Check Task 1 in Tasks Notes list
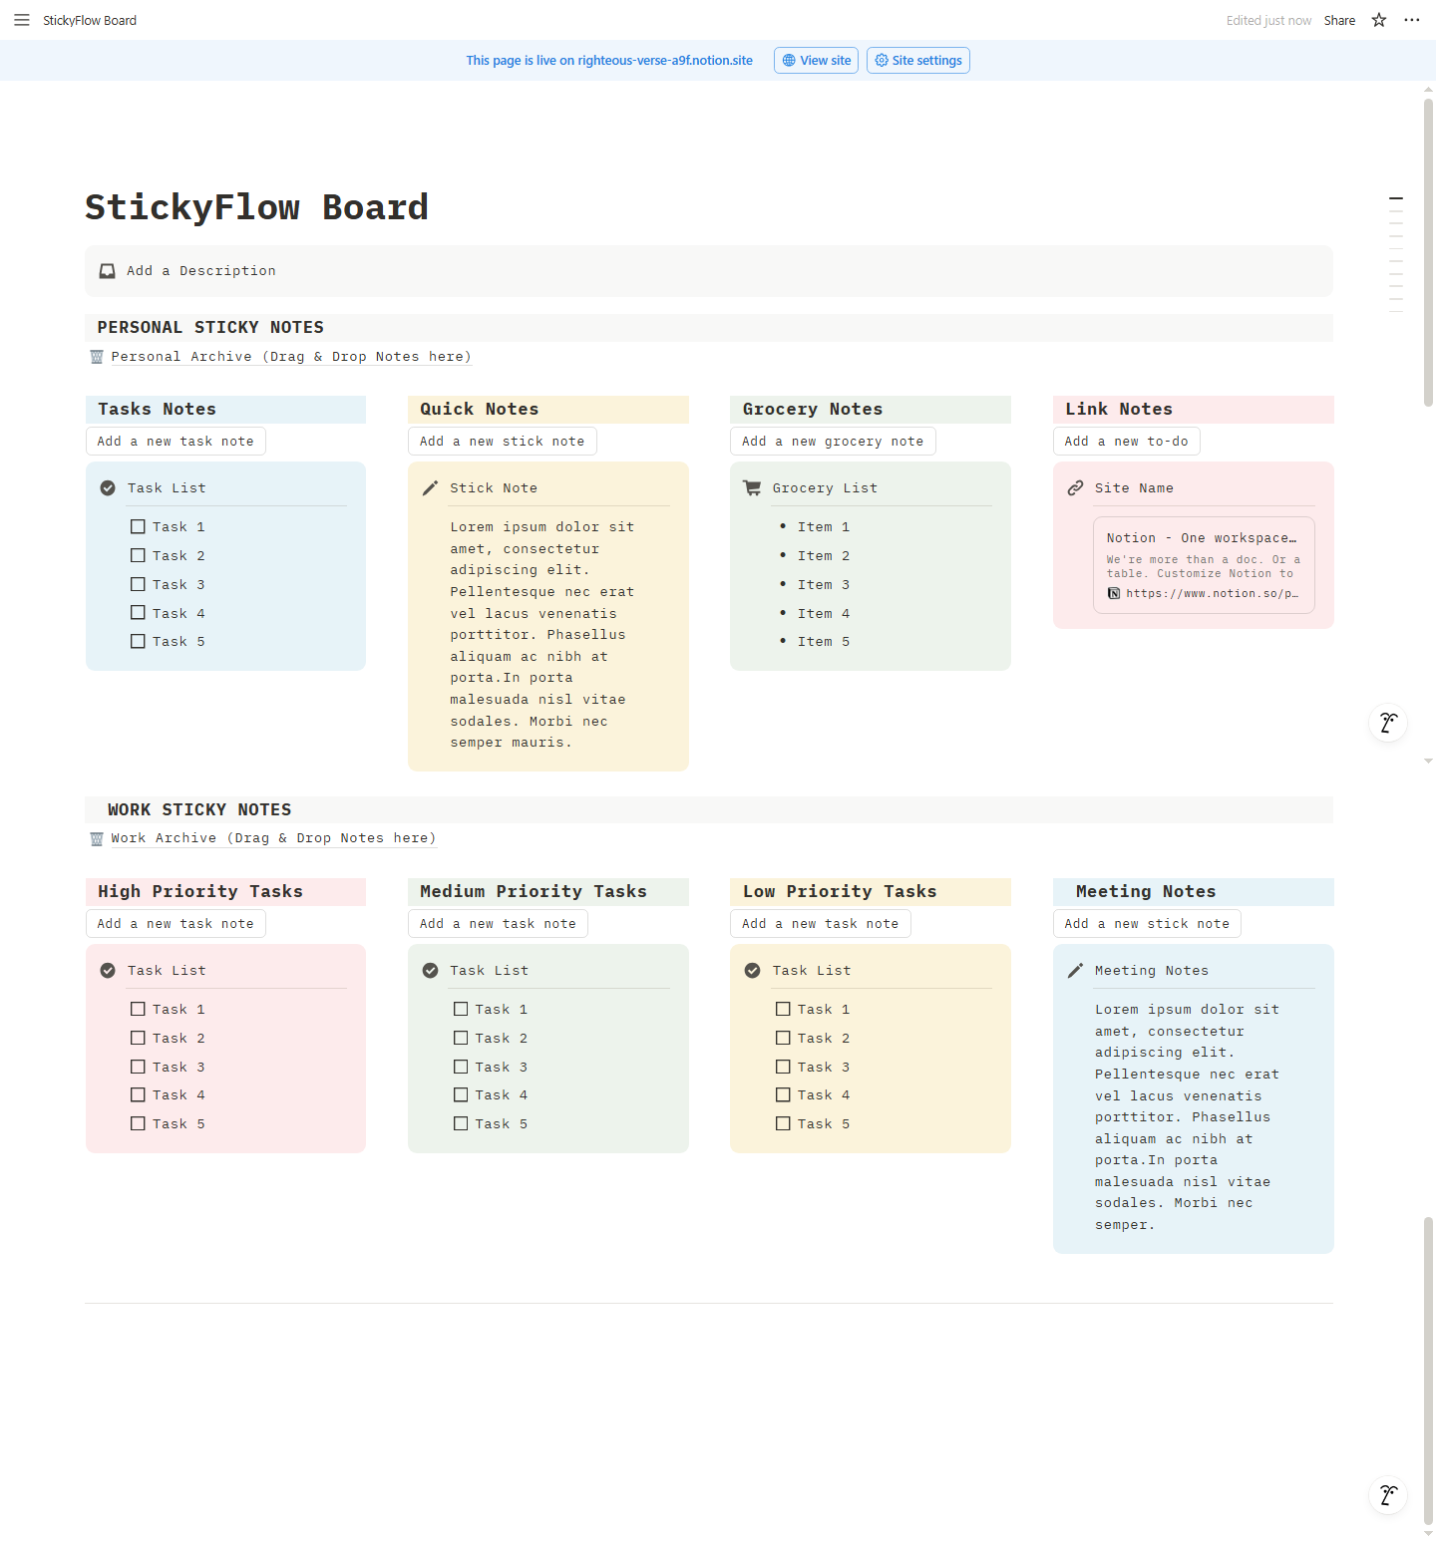The width and height of the screenshot is (1436, 1543). pyautogui.click(x=138, y=527)
